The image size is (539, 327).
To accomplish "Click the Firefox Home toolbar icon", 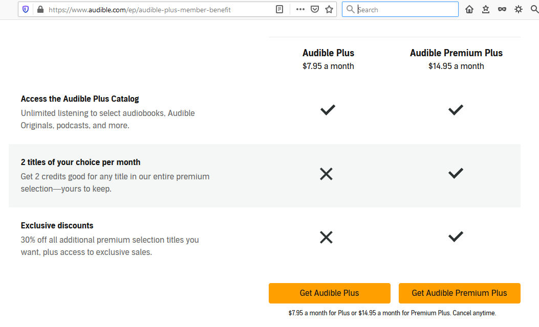I will click(469, 9).
